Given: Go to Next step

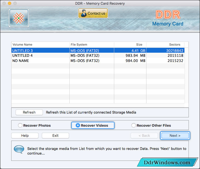Looking at the screenshot, I should pos(175,135).
